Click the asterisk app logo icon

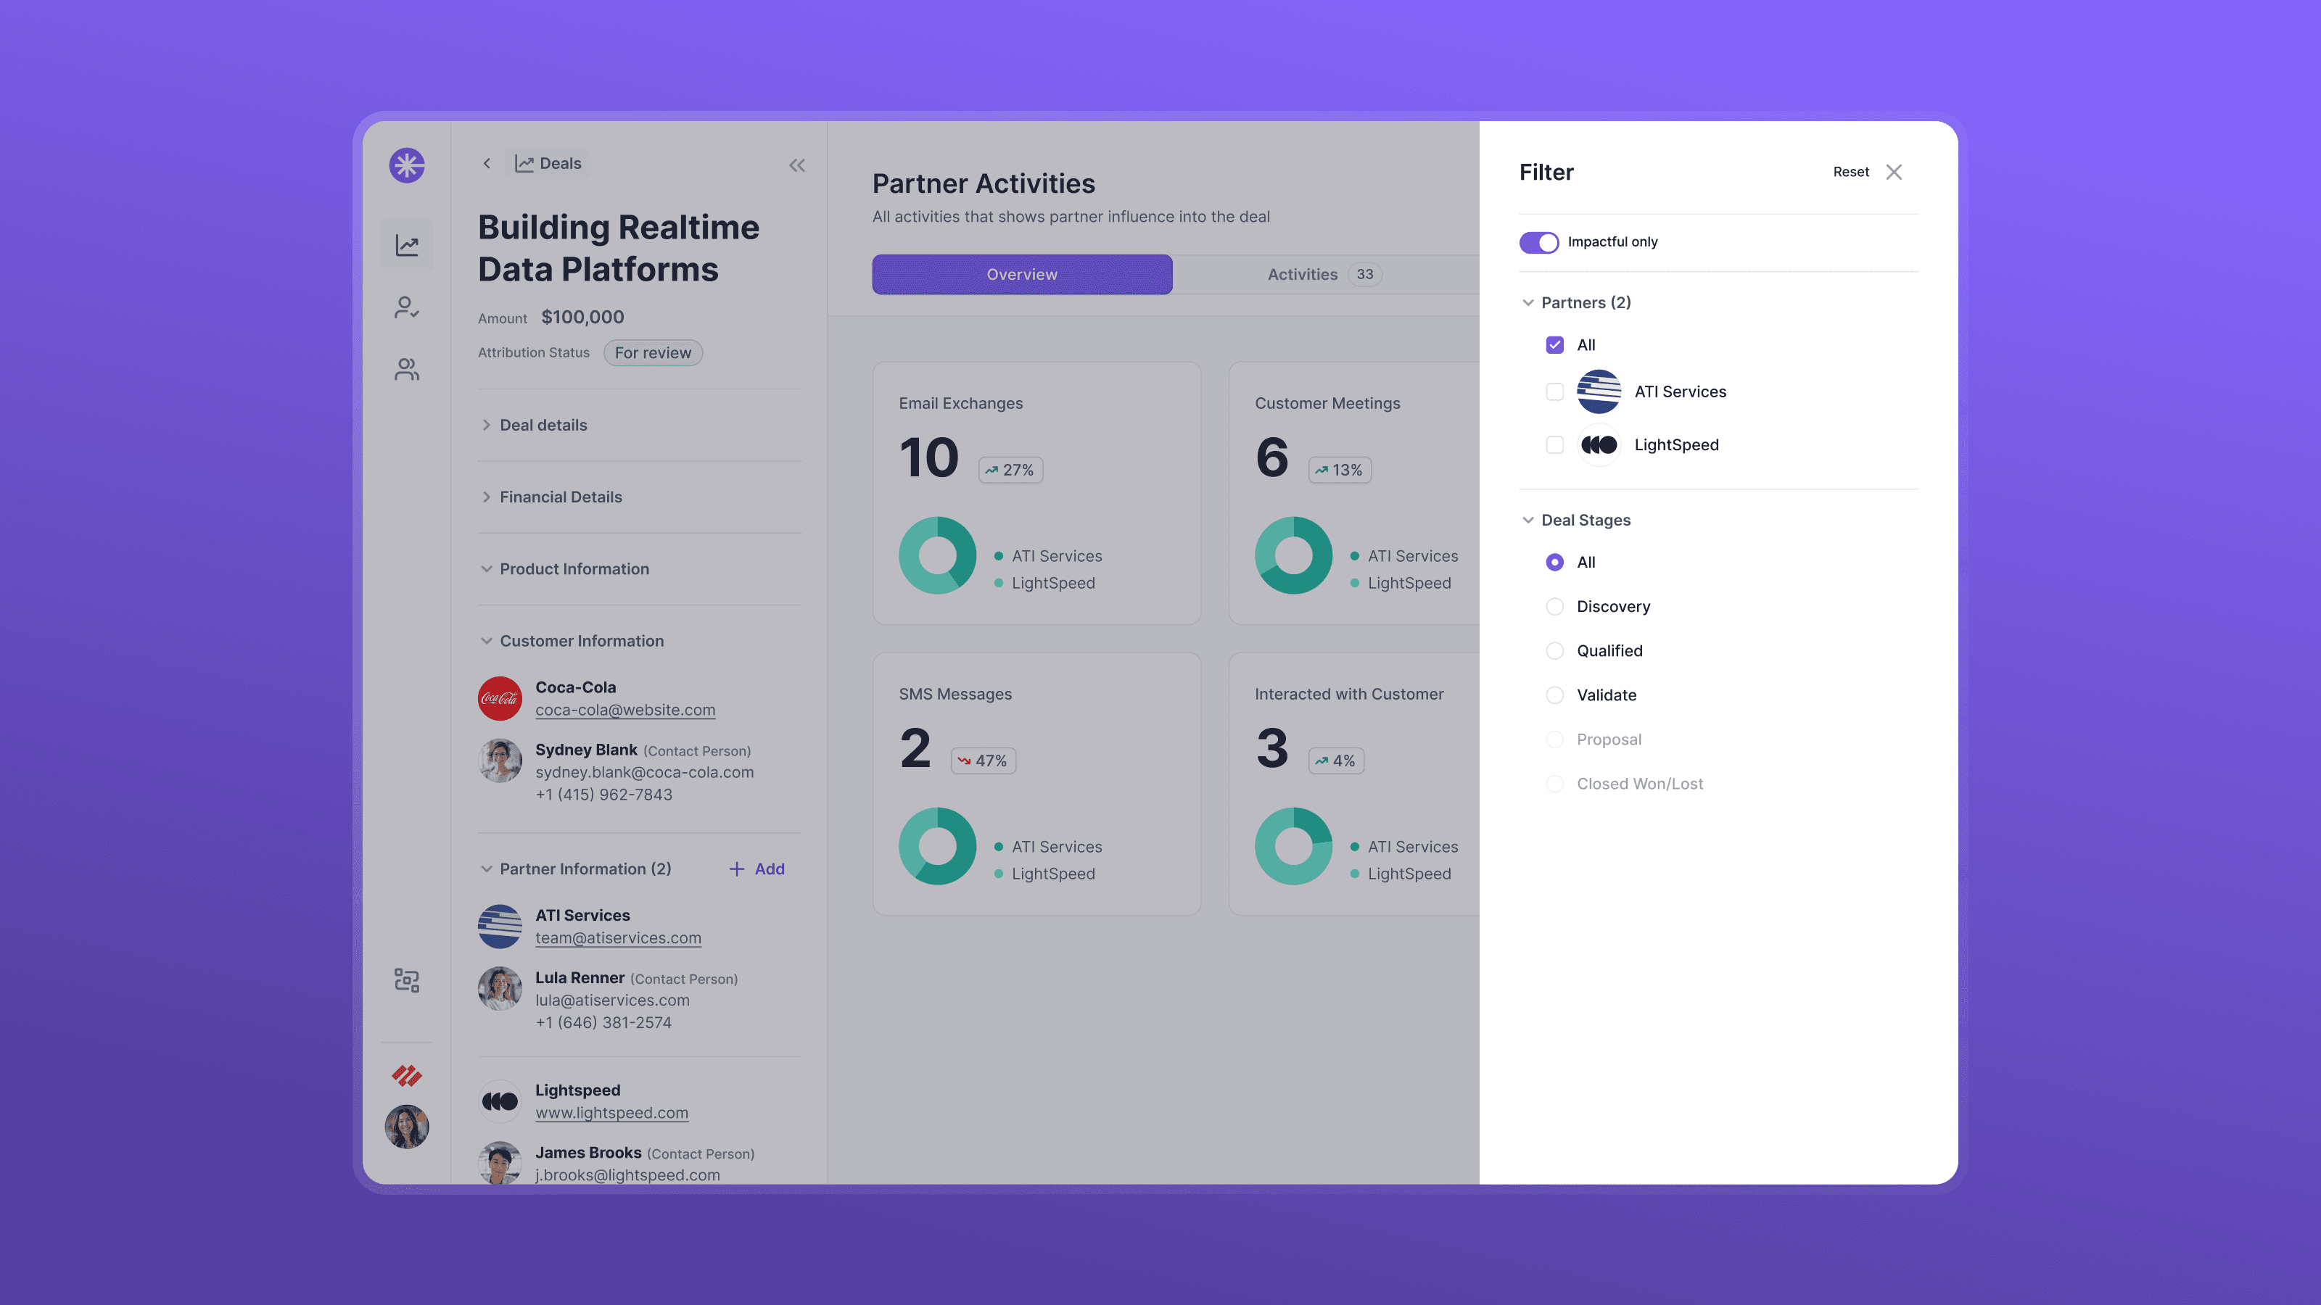[406, 165]
